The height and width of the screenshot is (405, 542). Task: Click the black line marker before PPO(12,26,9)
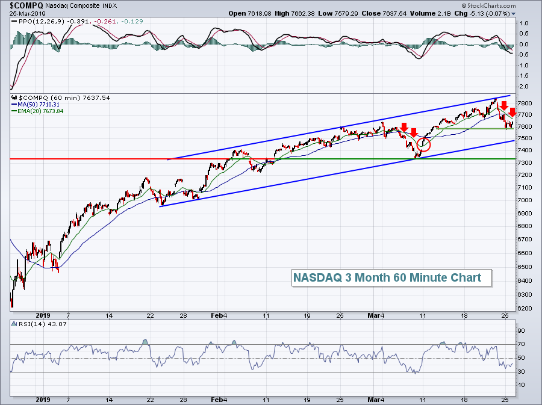tap(14, 22)
